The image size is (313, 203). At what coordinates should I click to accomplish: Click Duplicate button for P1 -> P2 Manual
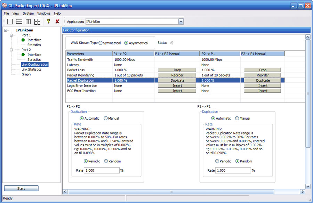[x=177, y=80]
